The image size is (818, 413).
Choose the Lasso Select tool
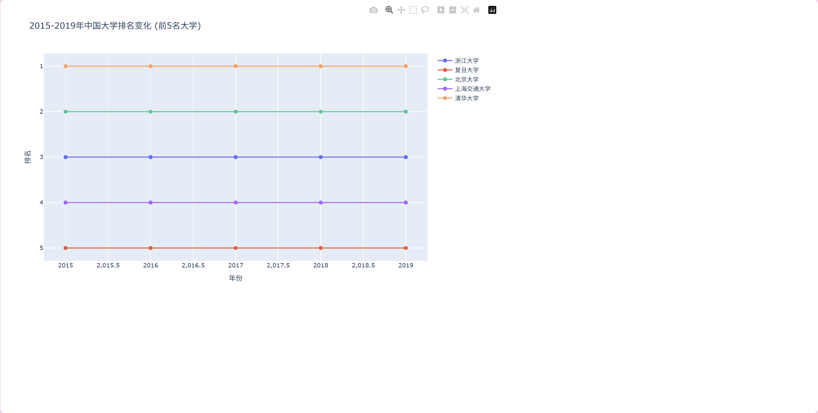pyautogui.click(x=425, y=10)
